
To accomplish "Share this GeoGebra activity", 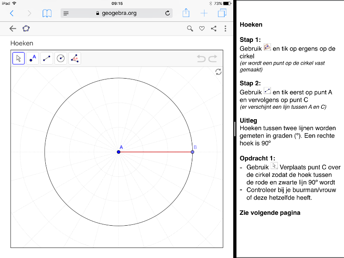I will [x=214, y=28].
